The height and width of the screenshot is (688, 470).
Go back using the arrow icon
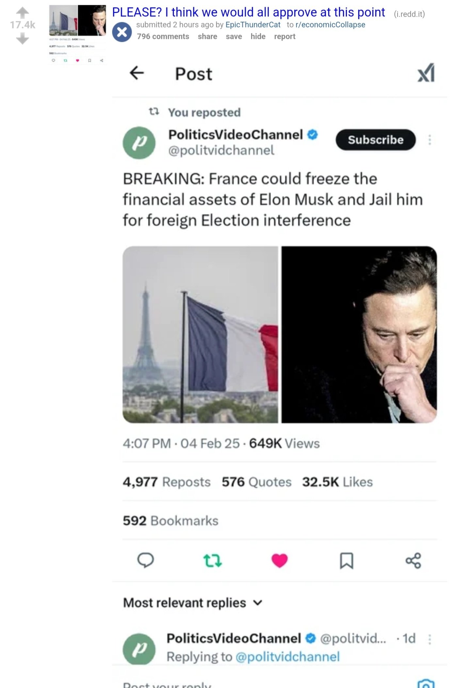click(137, 73)
